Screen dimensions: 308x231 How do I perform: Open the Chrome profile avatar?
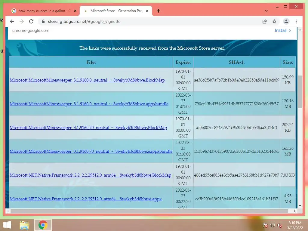[x=286, y=21]
